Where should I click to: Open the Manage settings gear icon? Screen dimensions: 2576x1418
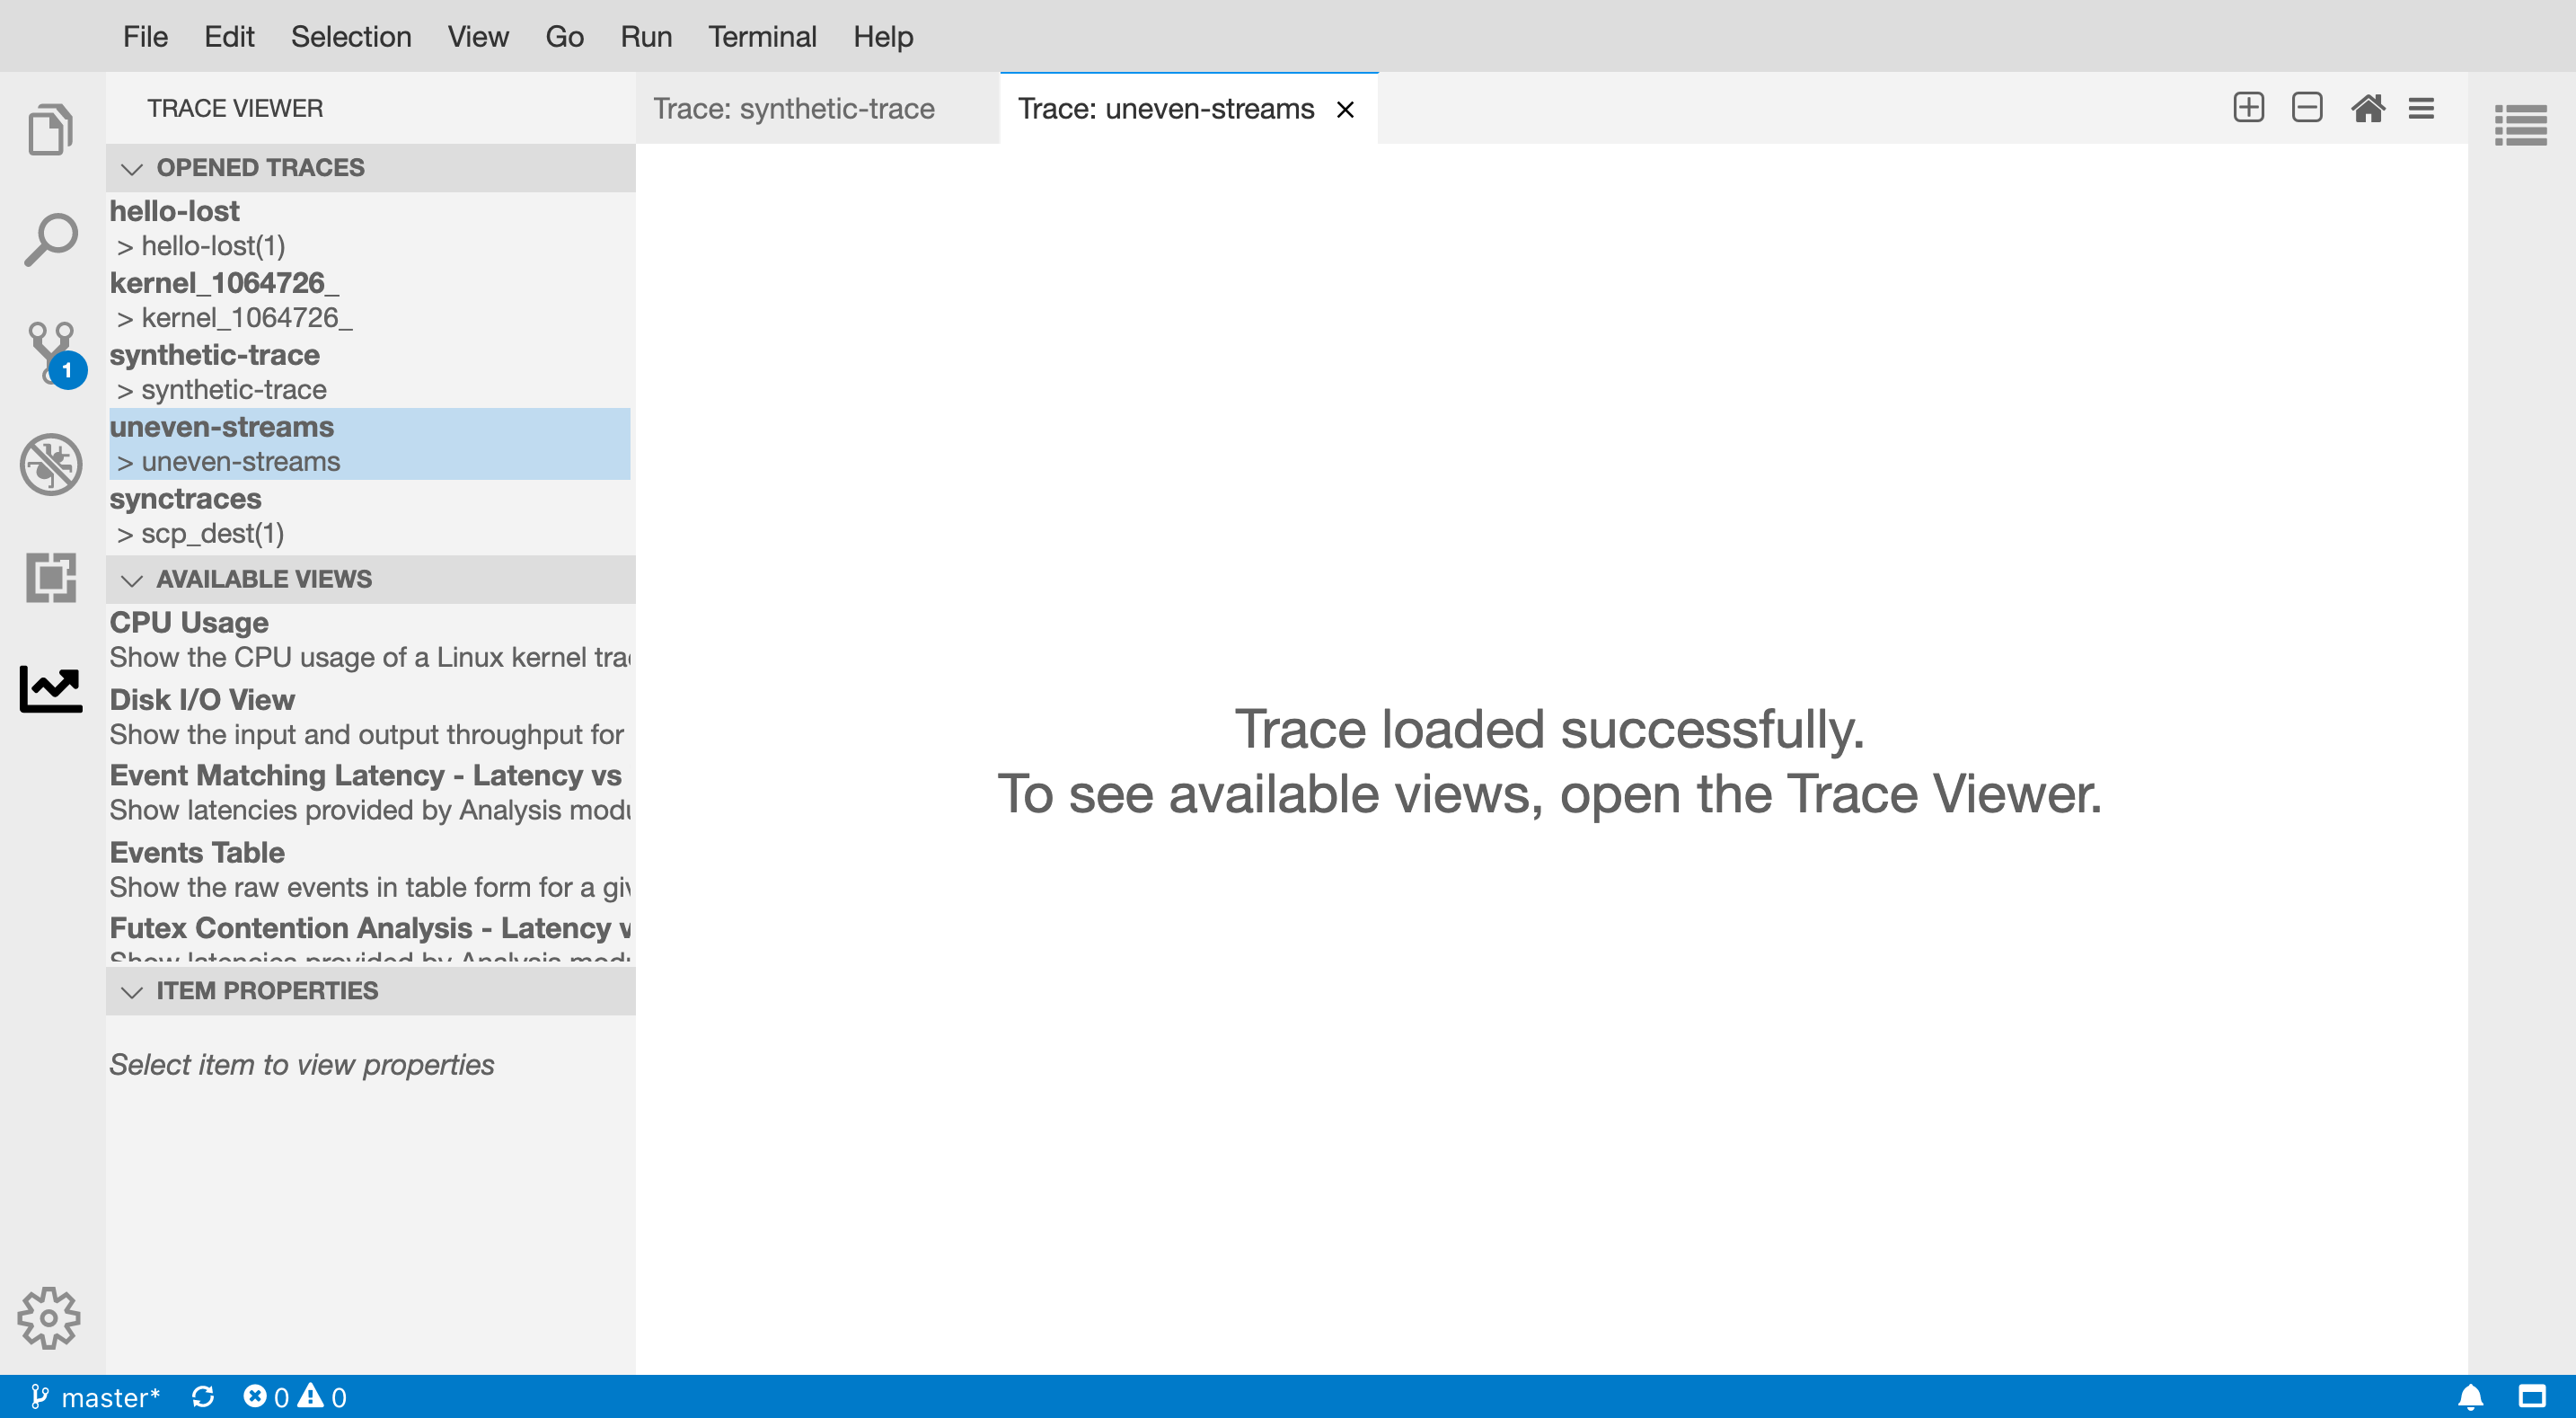point(48,1317)
